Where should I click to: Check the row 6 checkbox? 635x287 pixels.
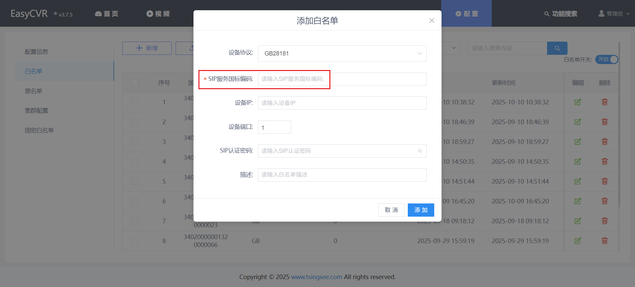pyautogui.click(x=135, y=201)
